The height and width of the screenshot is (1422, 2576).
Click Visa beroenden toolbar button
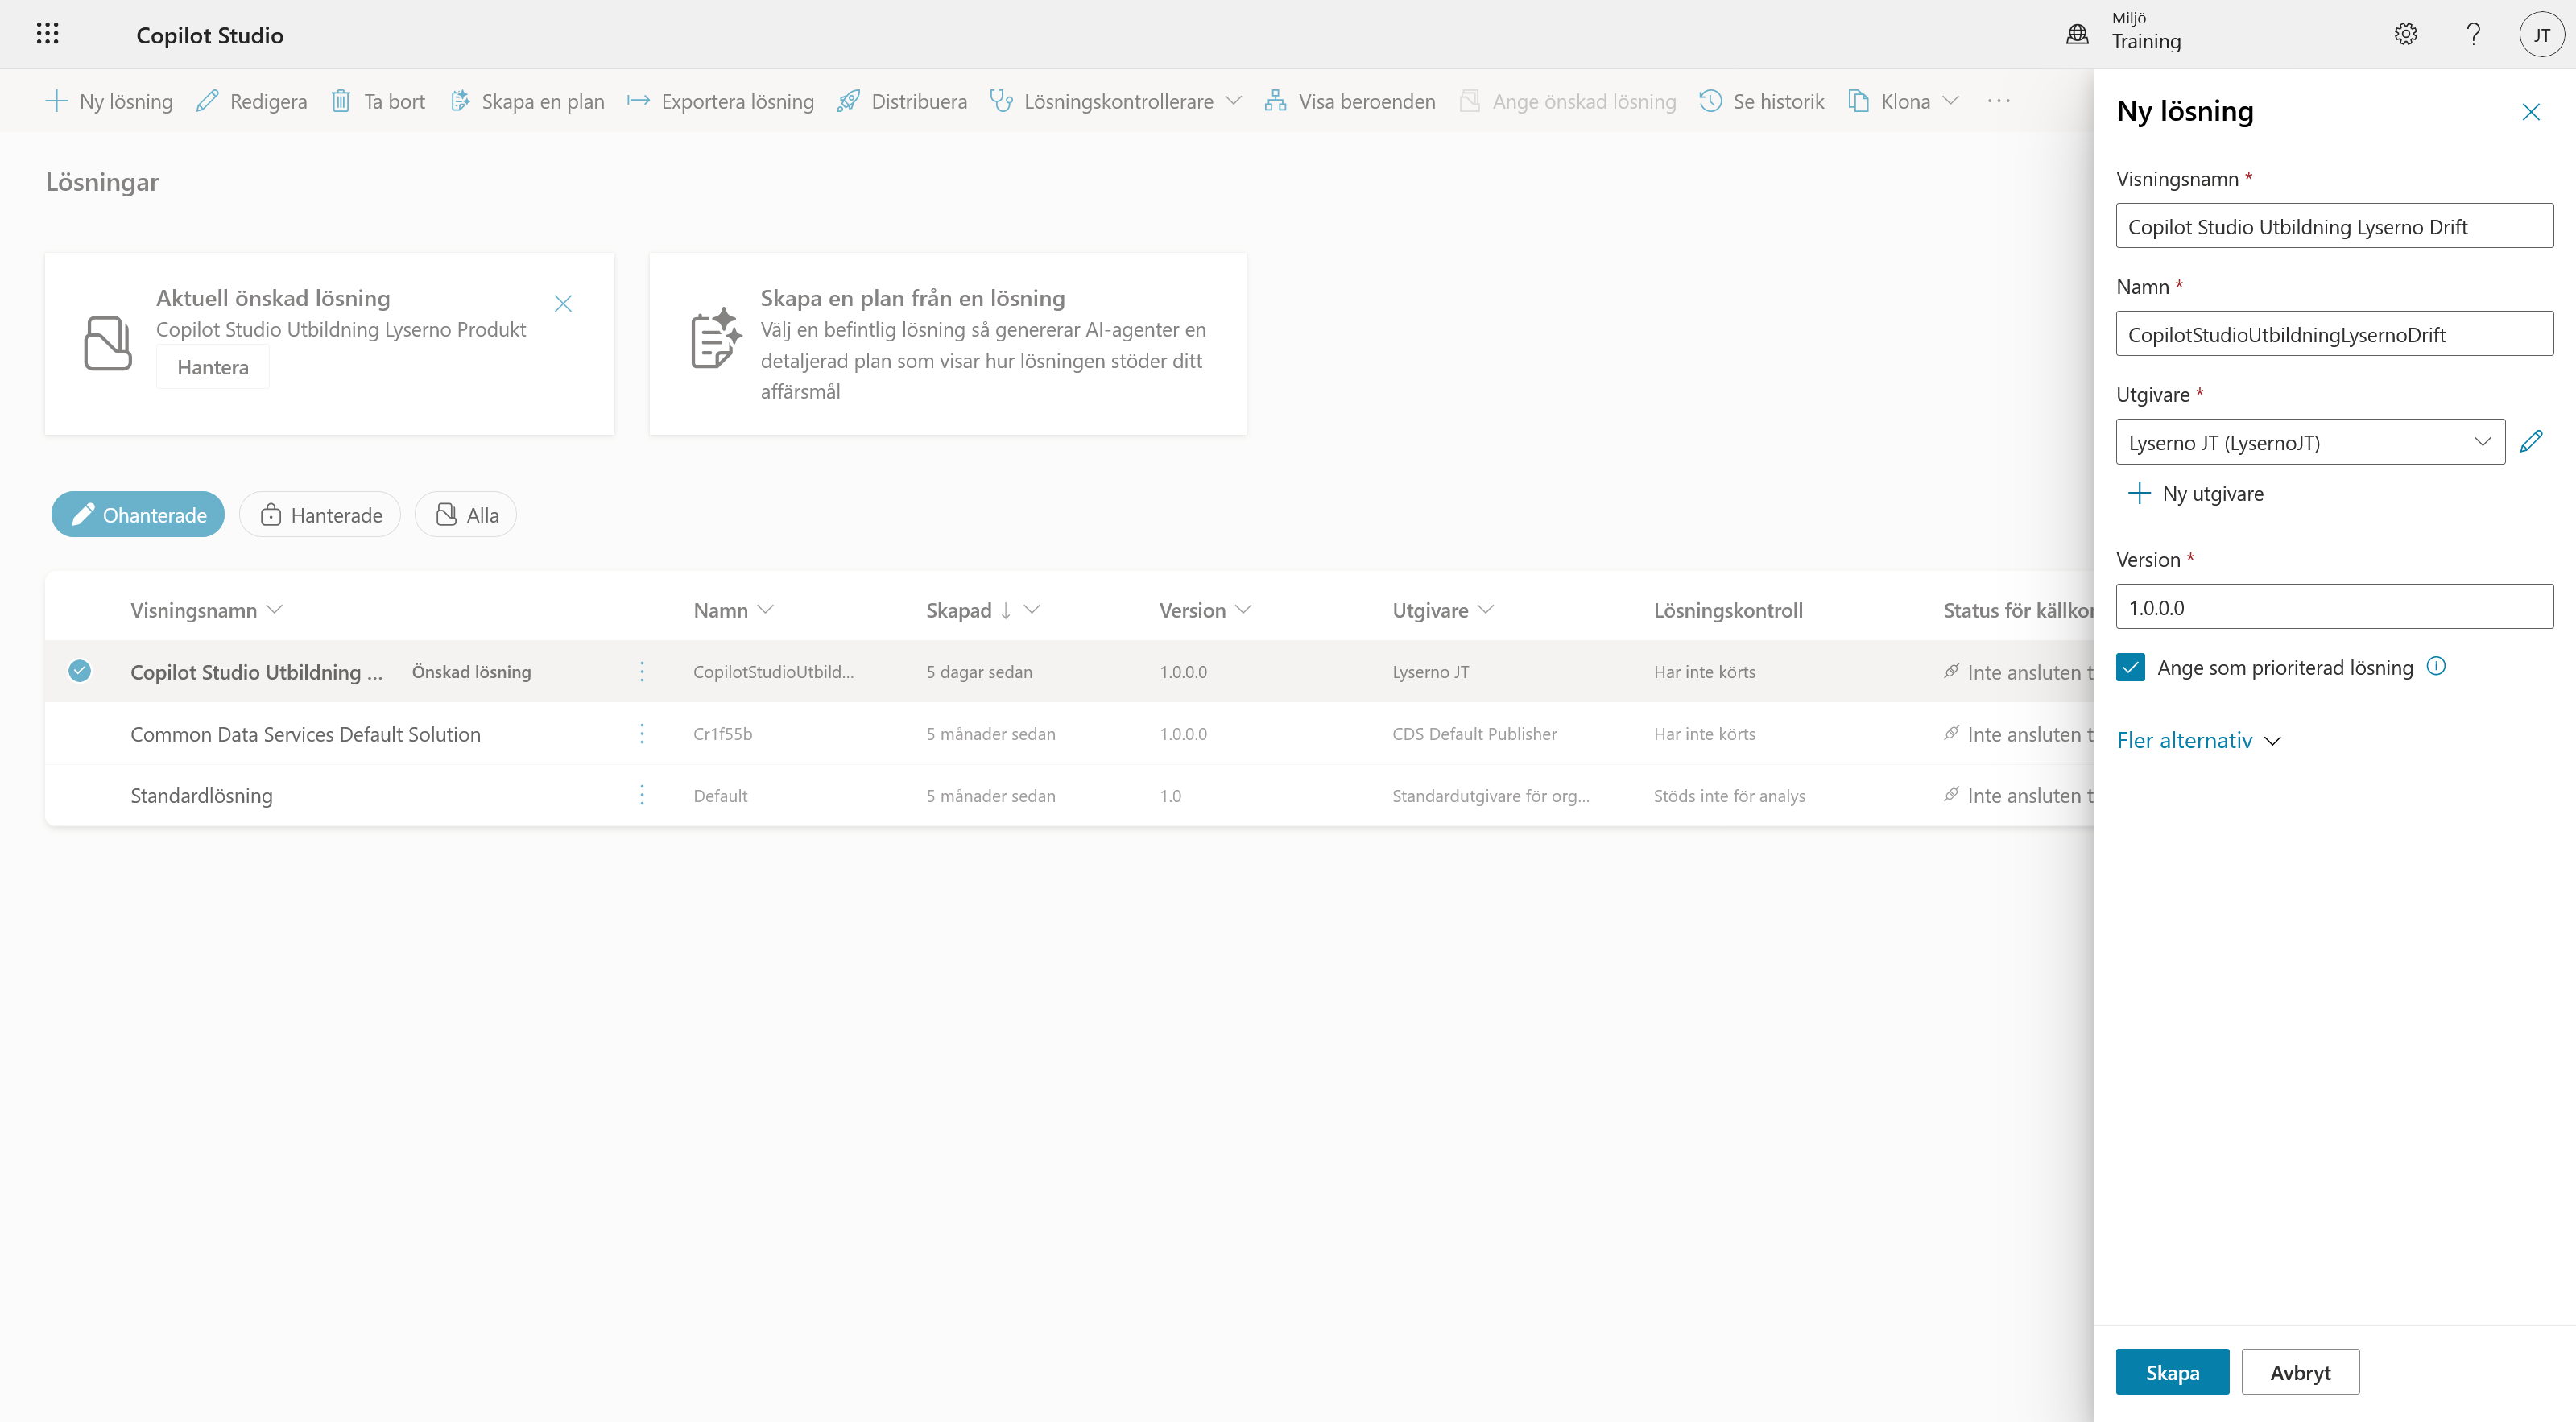point(1349,101)
